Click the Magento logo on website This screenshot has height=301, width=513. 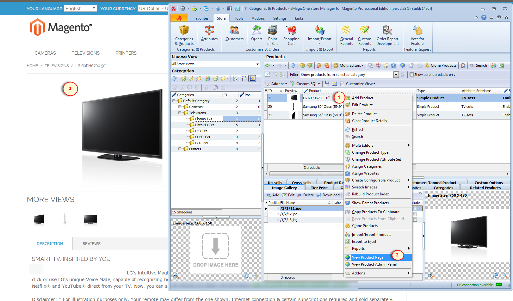(x=61, y=27)
